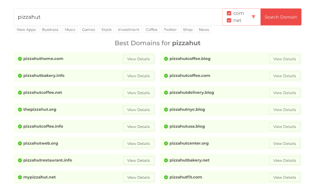Click the green check icon beside pizzahutweb.org
The width and height of the screenshot is (320, 192).
coord(20,144)
